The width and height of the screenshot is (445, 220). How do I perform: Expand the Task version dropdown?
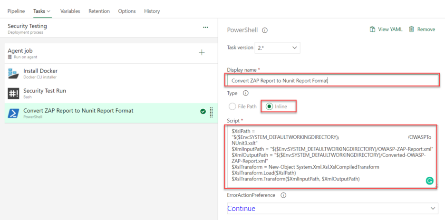(278, 48)
